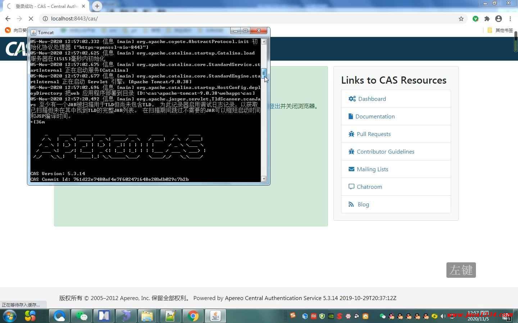Open the Windows Start menu
Screen dimensions: 518x323
click(9, 316)
